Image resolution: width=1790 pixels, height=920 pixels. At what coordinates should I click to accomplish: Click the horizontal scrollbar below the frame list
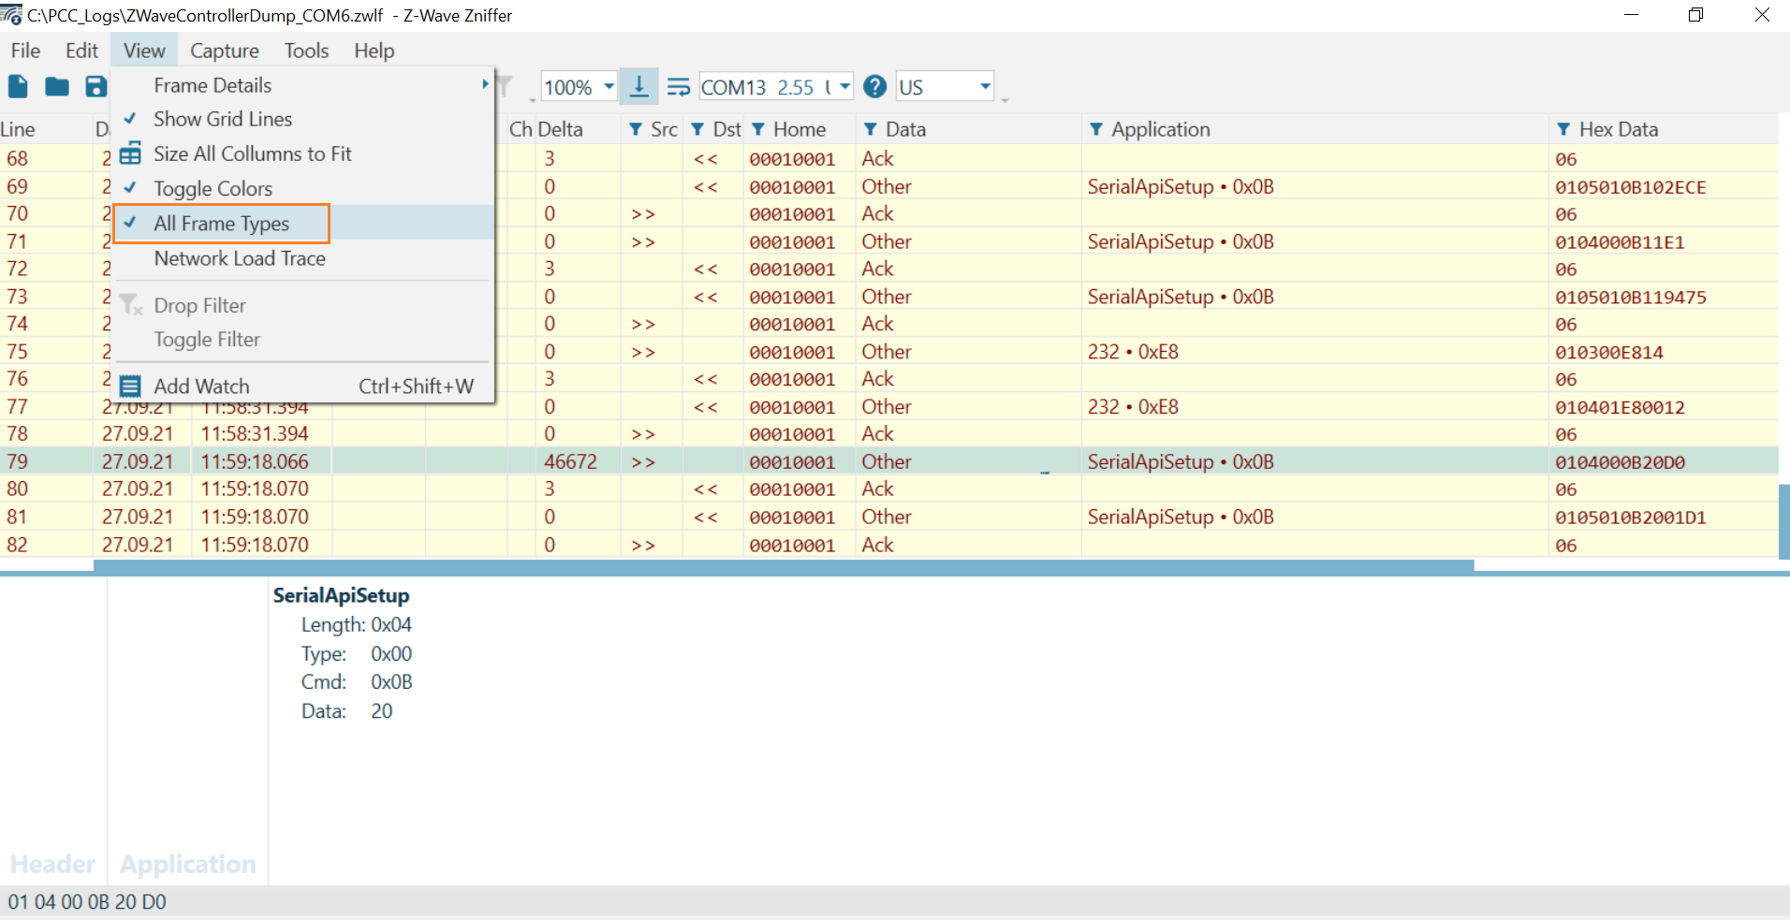[x=749, y=565]
